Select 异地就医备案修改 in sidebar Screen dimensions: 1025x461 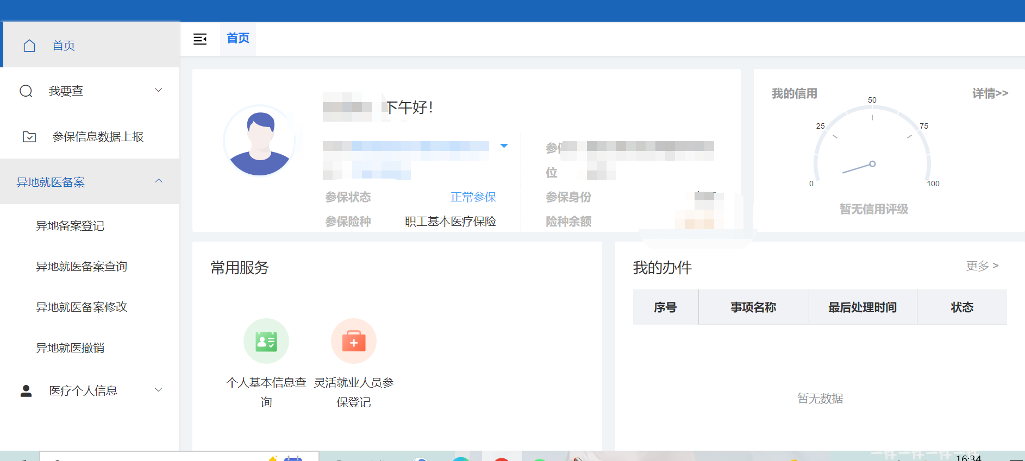(x=82, y=307)
